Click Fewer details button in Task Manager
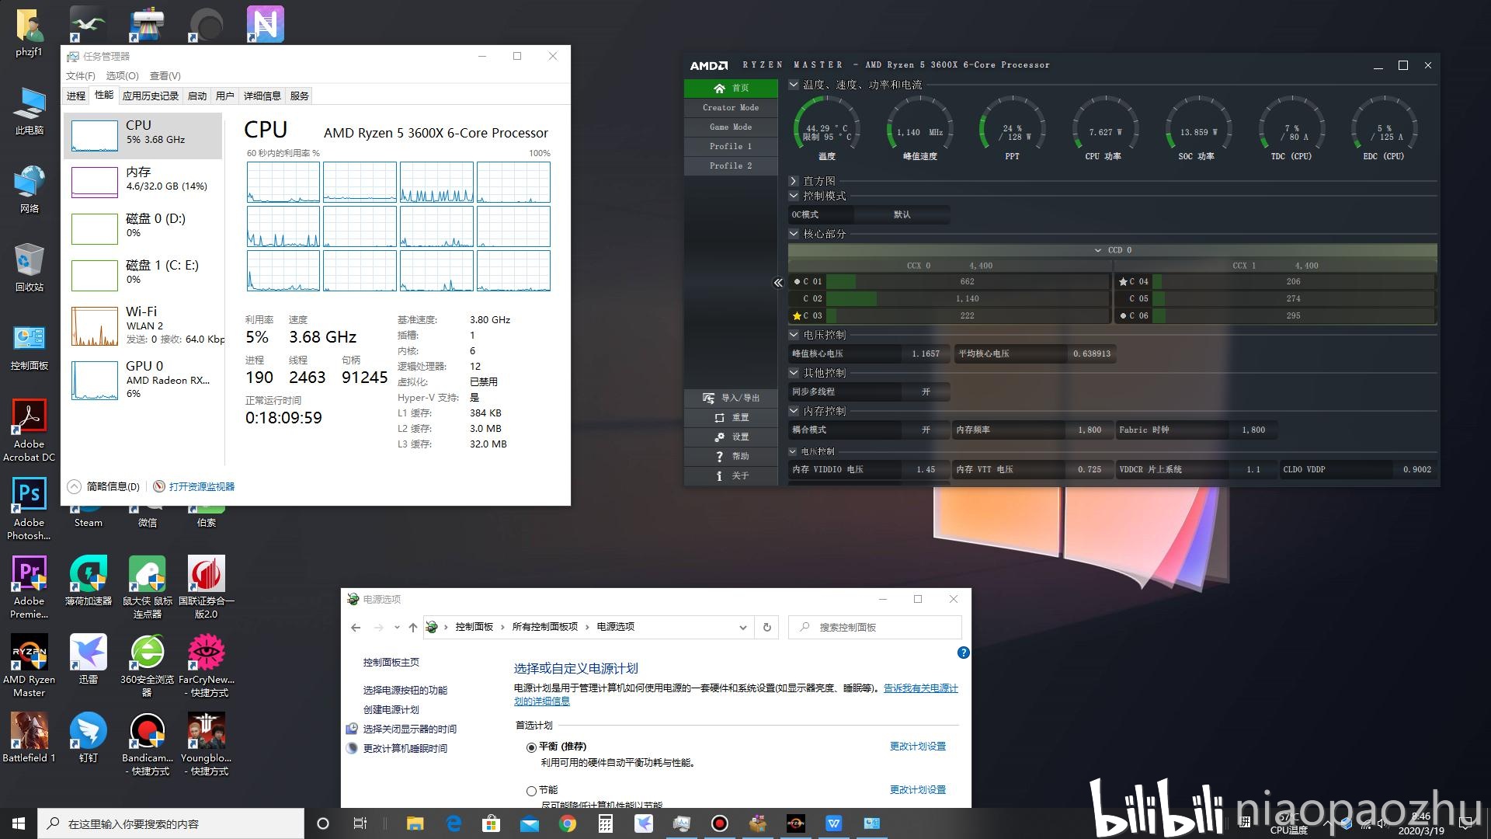This screenshot has height=839, width=1491. coord(104,486)
